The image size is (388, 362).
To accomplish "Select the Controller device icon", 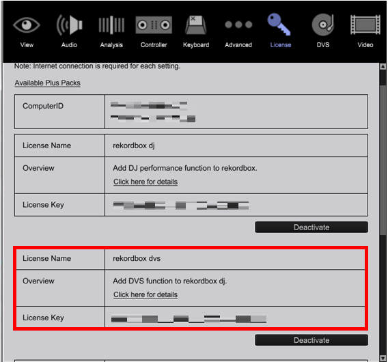I will click(154, 25).
